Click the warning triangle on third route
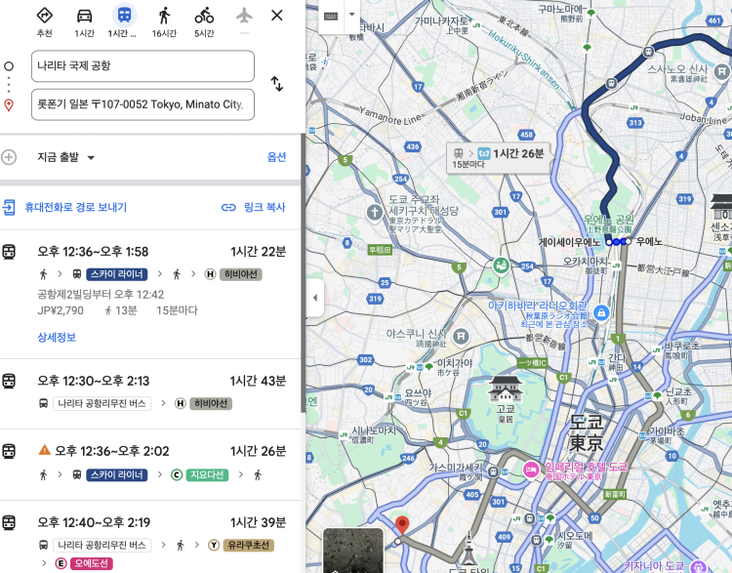This screenshot has width=732, height=573. tap(44, 450)
